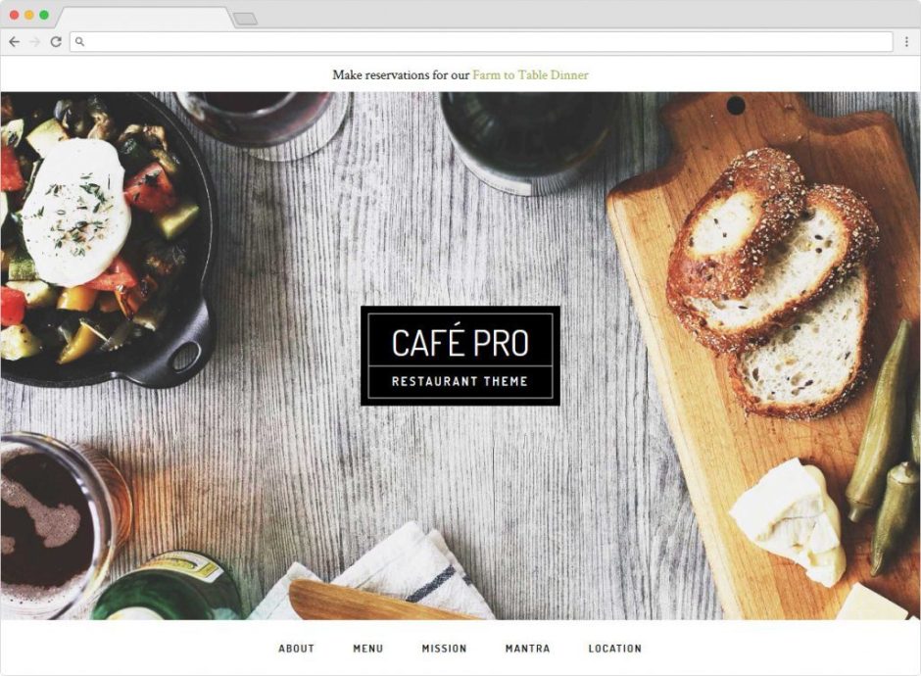The height and width of the screenshot is (676, 921).
Task: Click the Café Pro logo title
Action: [x=460, y=342]
